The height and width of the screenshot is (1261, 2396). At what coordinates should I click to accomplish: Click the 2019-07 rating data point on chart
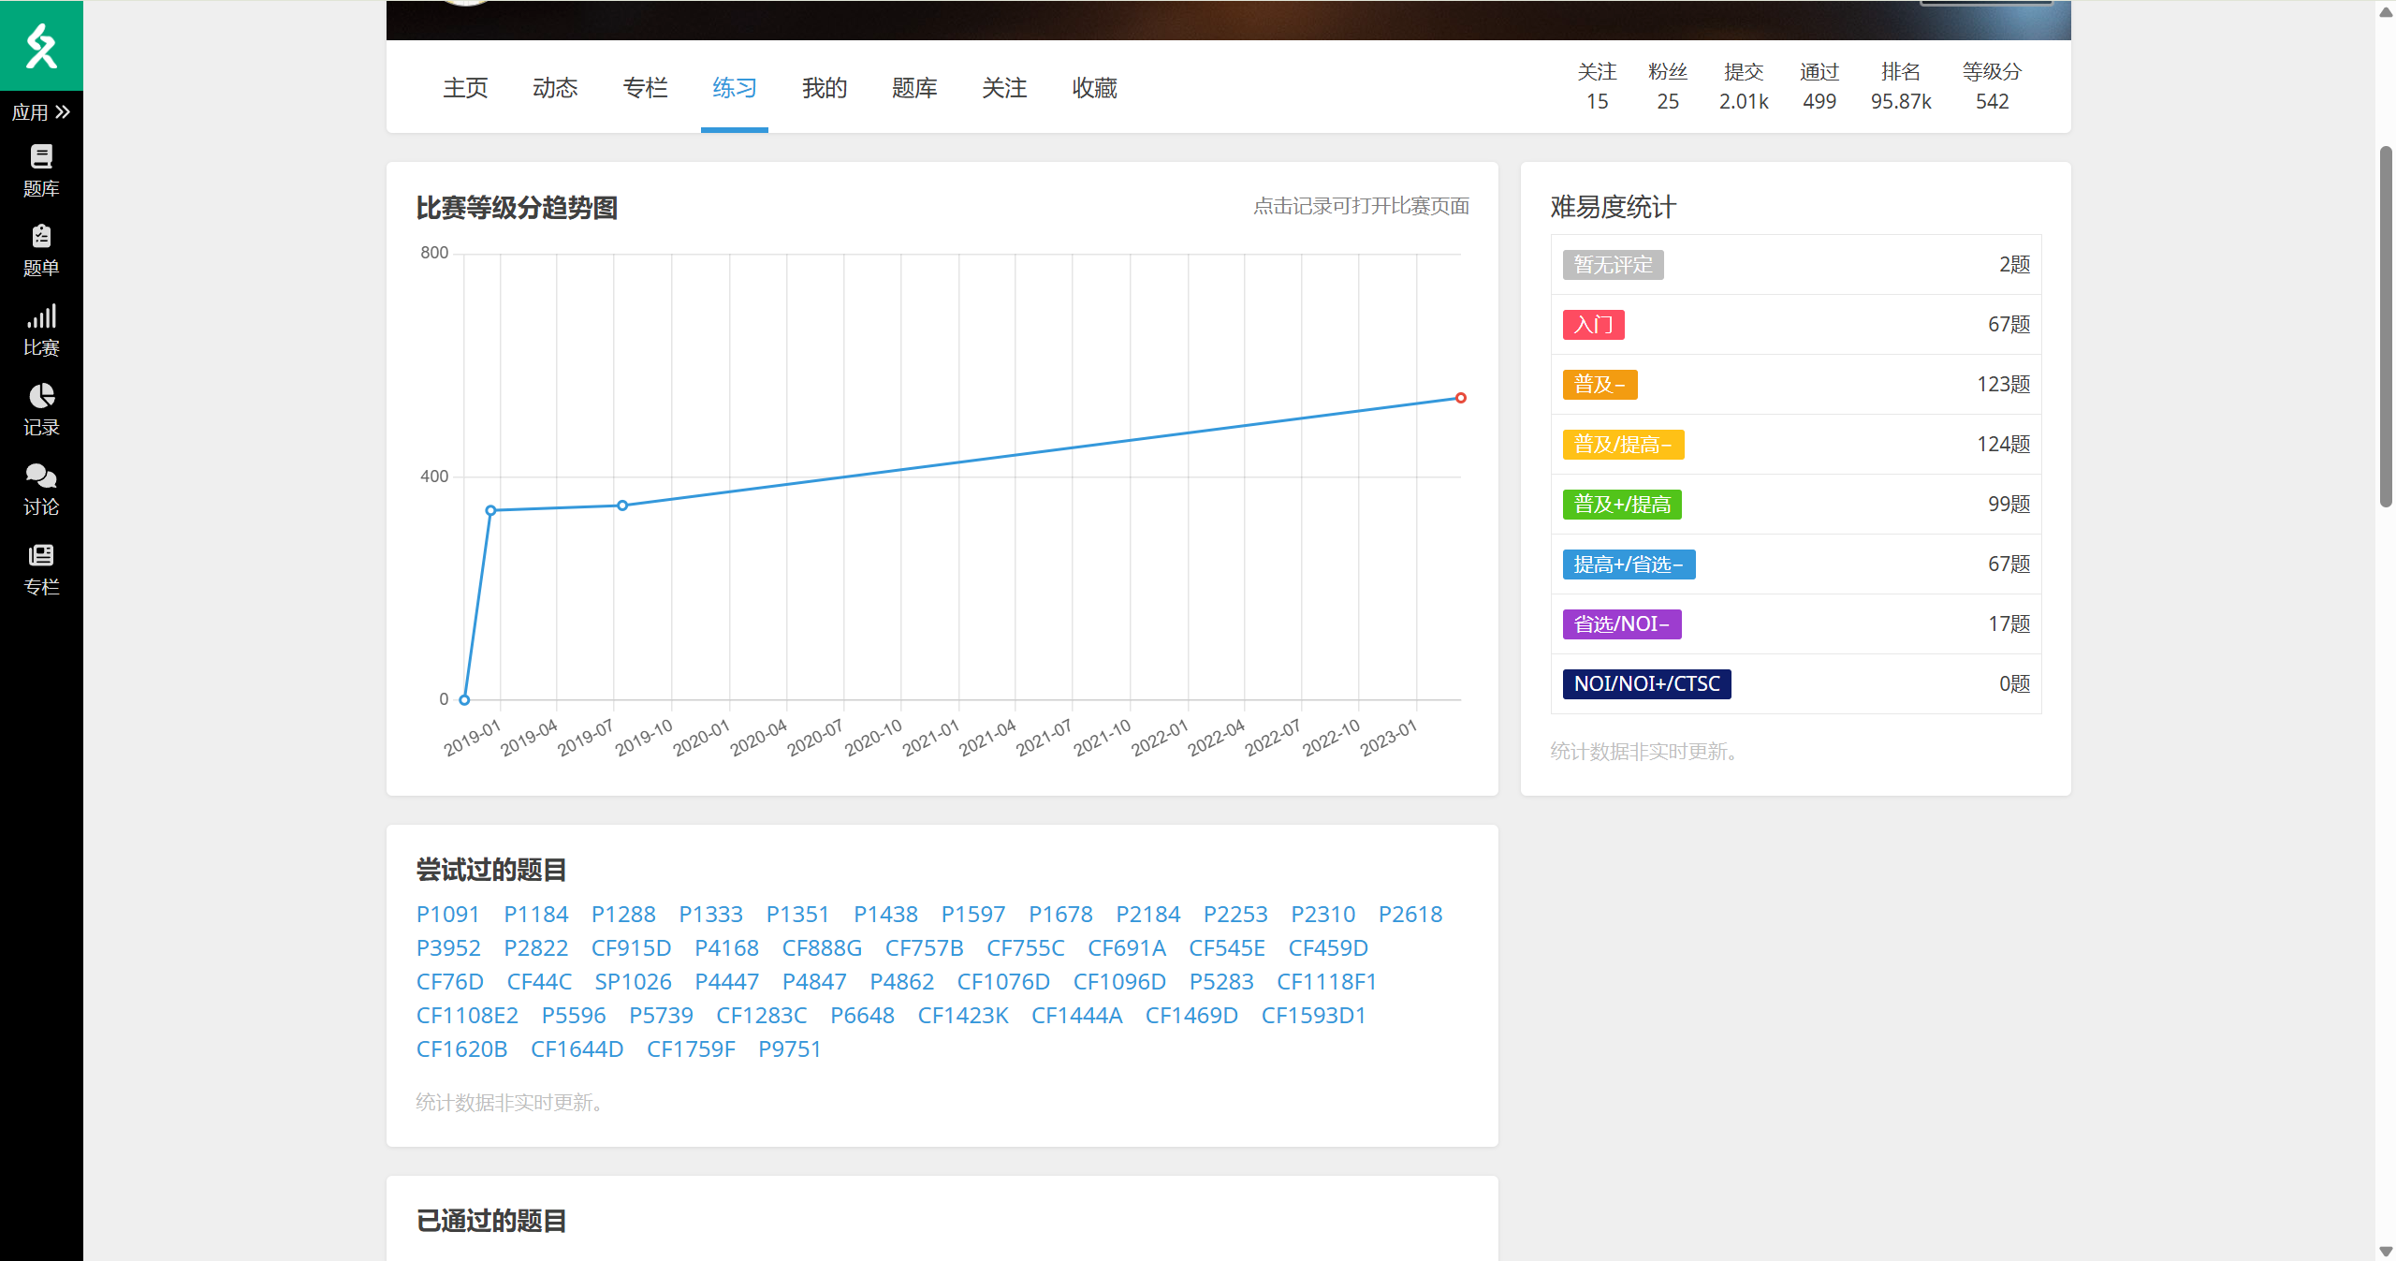[x=622, y=506]
